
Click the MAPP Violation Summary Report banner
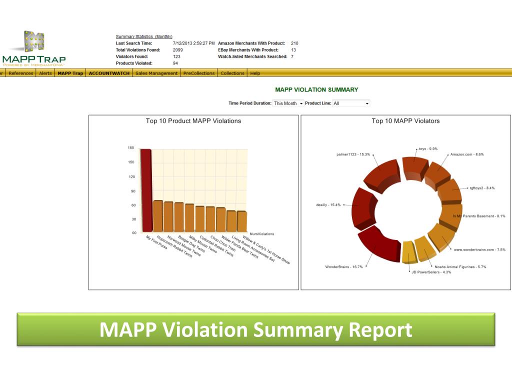coord(256,329)
